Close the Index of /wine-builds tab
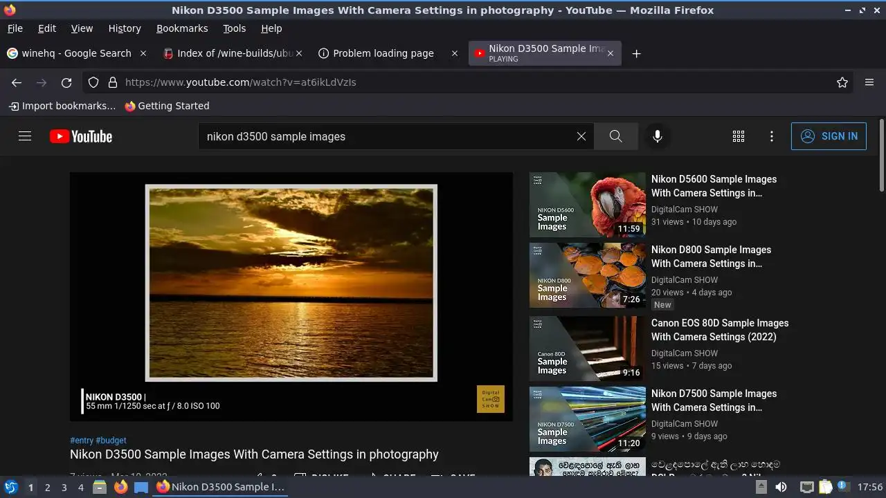 [299, 53]
